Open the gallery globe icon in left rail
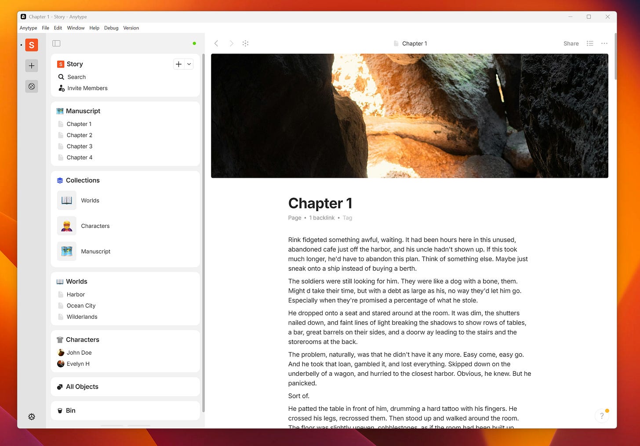640x446 pixels. coord(32,86)
